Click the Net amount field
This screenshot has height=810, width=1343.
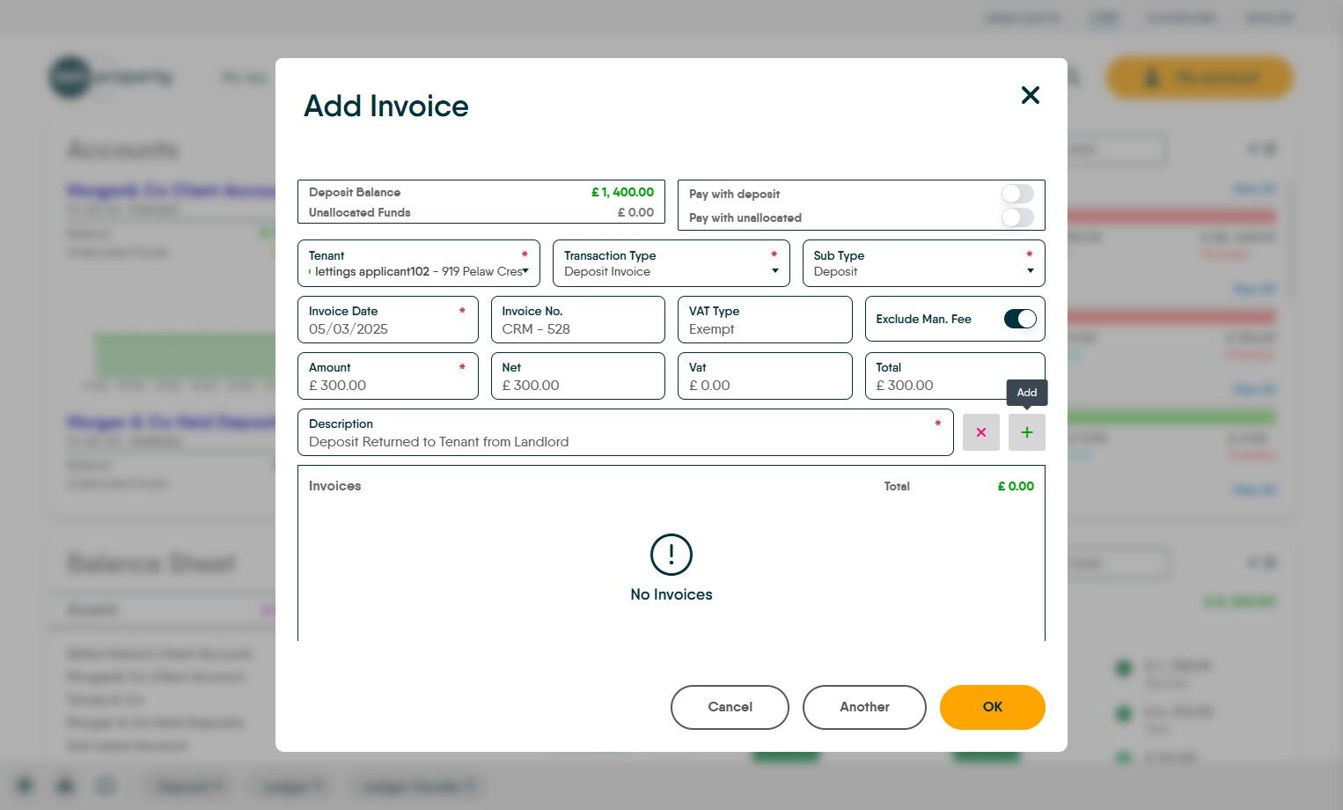[x=578, y=376]
